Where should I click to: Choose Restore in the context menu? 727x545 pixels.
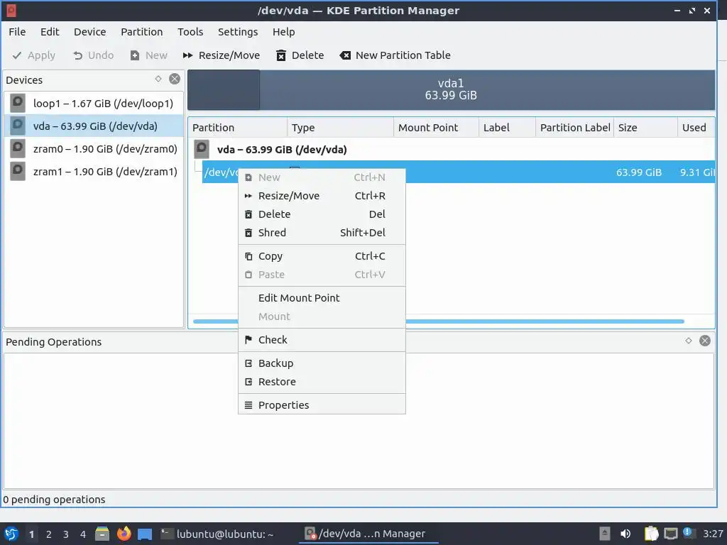coord(322,382)
